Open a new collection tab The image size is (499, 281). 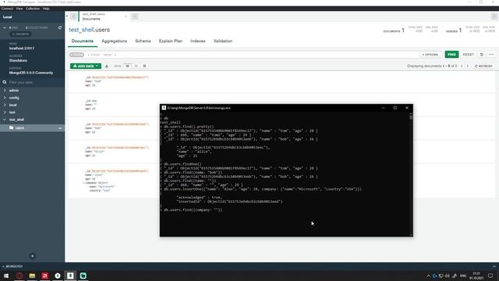[135, 16]
